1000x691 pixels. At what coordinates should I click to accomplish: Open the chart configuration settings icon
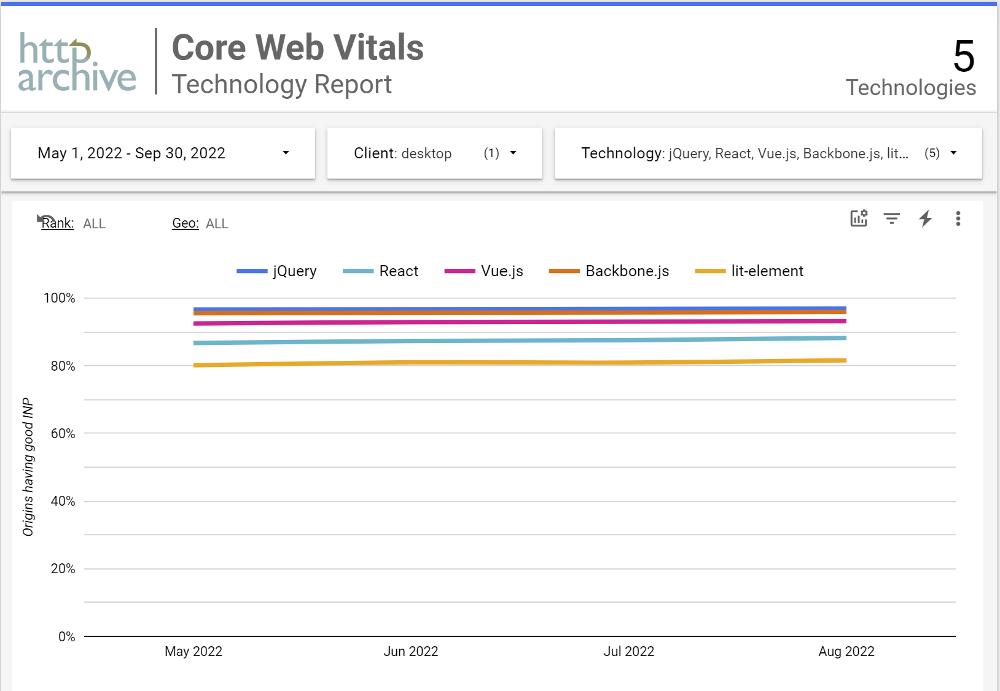click(x=858, y=218)
